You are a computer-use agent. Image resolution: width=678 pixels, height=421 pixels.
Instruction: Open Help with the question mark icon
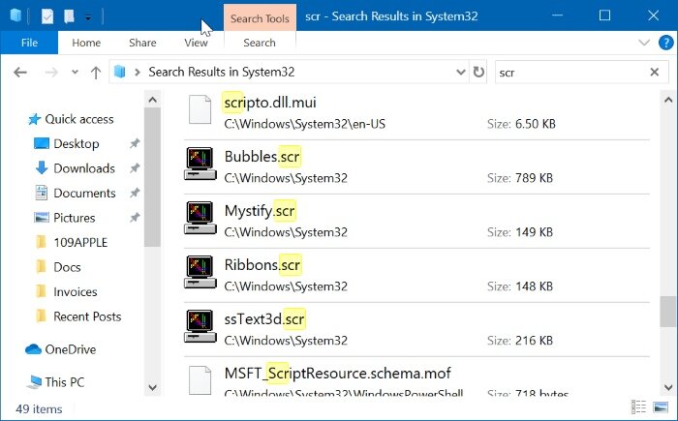point(665,43)
